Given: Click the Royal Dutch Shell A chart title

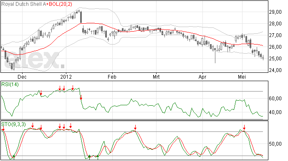Looking at the screenshot, I should pos(23,4).
